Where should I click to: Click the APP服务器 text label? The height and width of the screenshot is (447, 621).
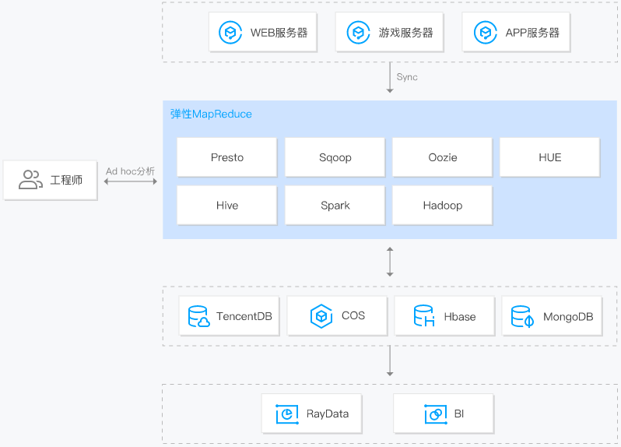[x=532, y=33]
